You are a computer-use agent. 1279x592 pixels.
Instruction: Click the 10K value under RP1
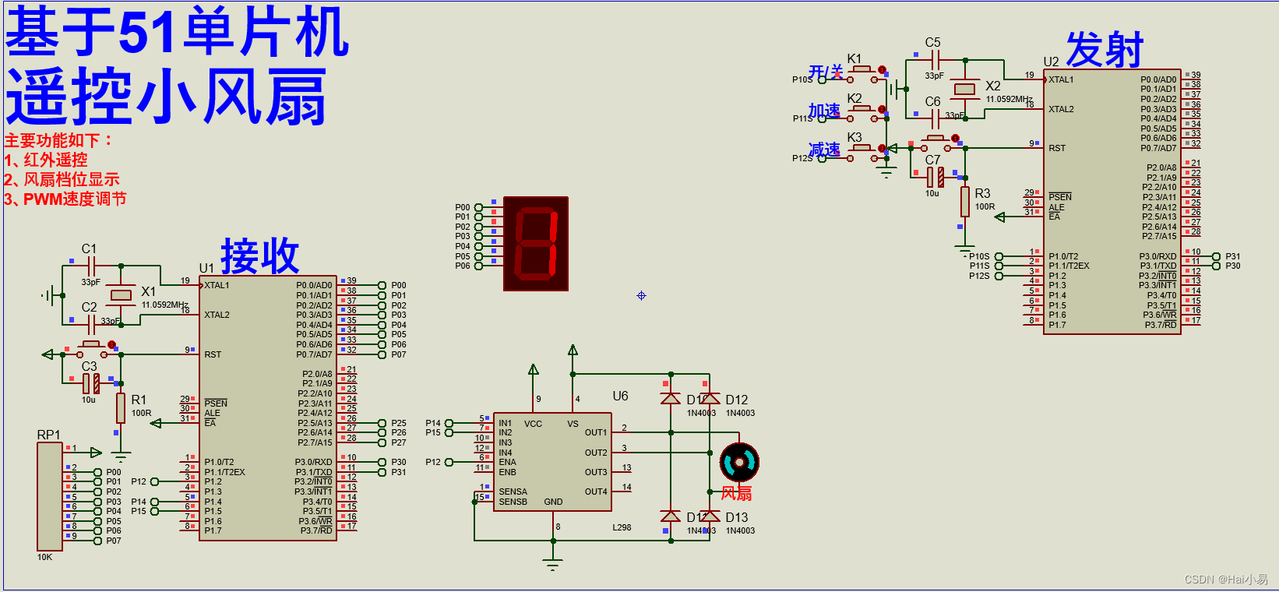(x=44, y=557)
